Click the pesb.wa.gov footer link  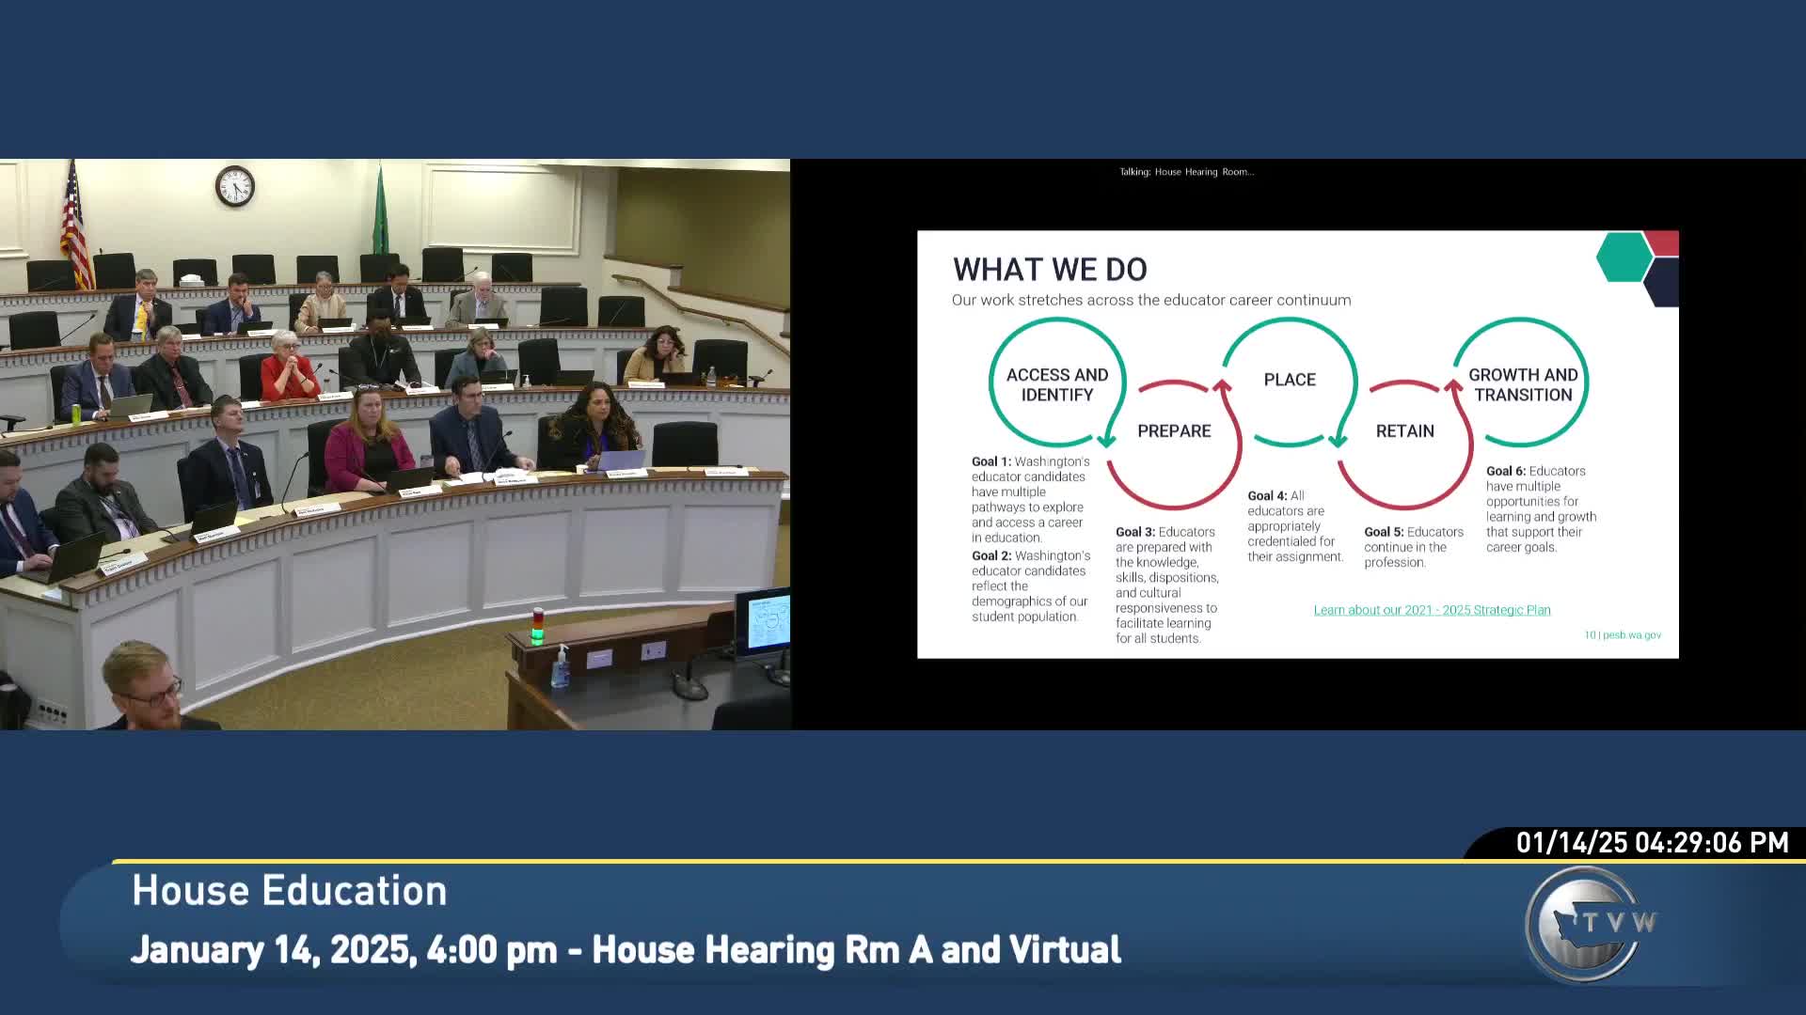(x=1631, y=635)
